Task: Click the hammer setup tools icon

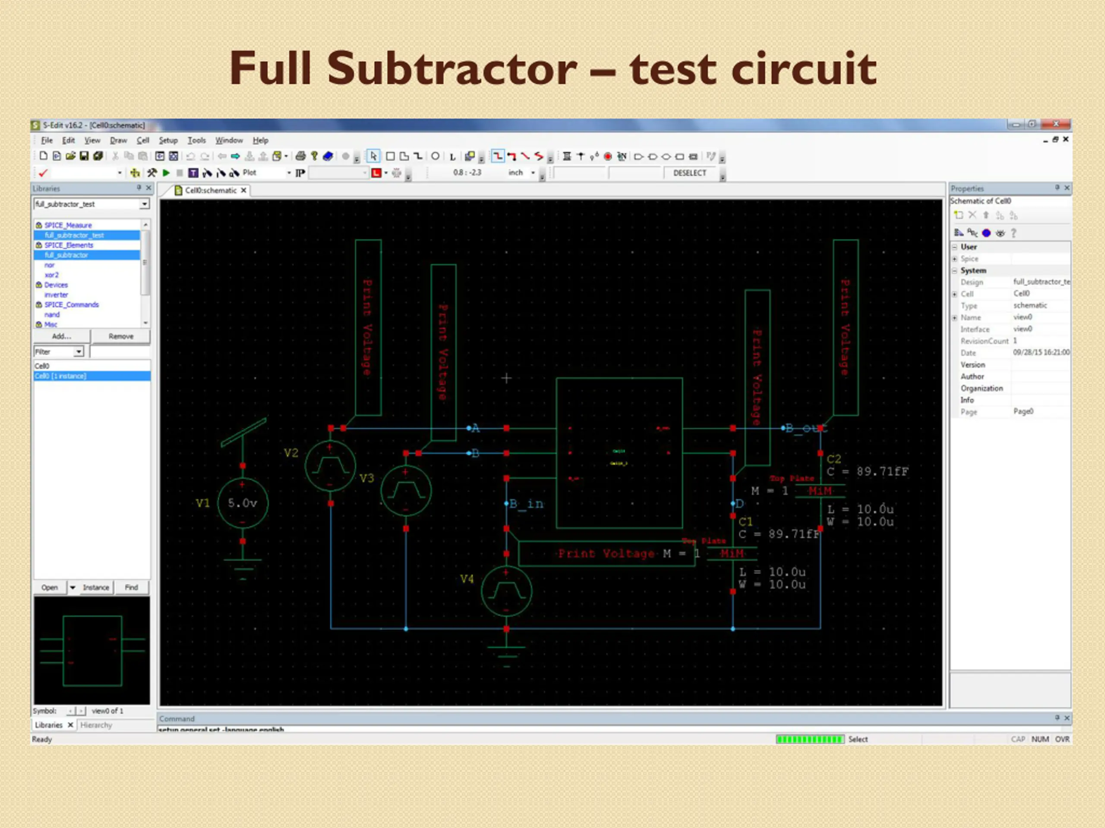Action: pos(152,172)
